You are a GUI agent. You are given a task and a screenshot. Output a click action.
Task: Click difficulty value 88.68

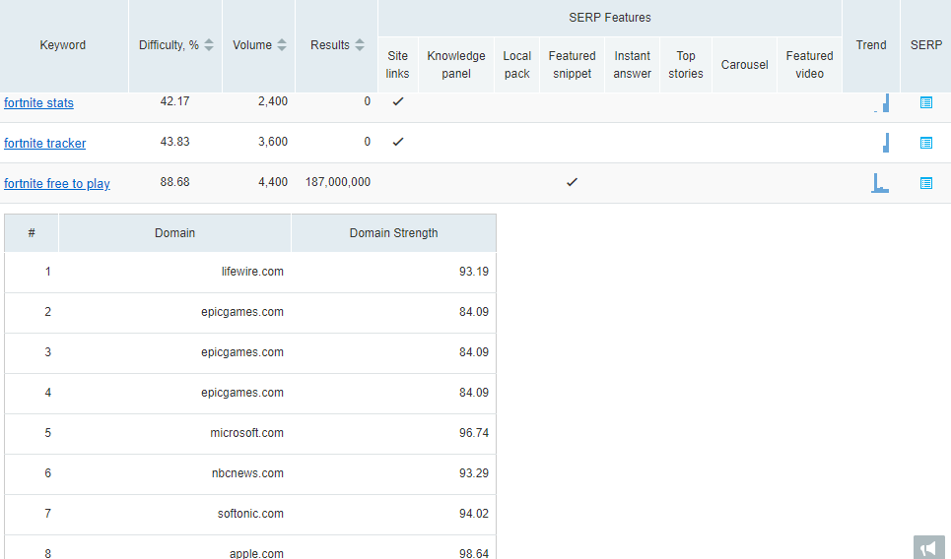point(174,182)
